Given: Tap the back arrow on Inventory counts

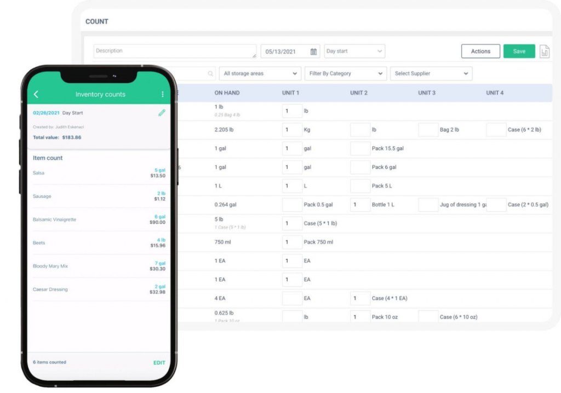Looking at the screenshot, I should tap(36, 94).
